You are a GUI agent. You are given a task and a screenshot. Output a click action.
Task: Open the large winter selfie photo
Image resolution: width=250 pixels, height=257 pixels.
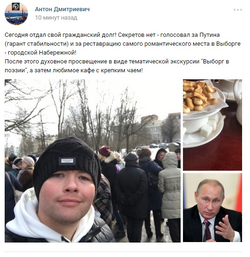click(x=93, y=161)
